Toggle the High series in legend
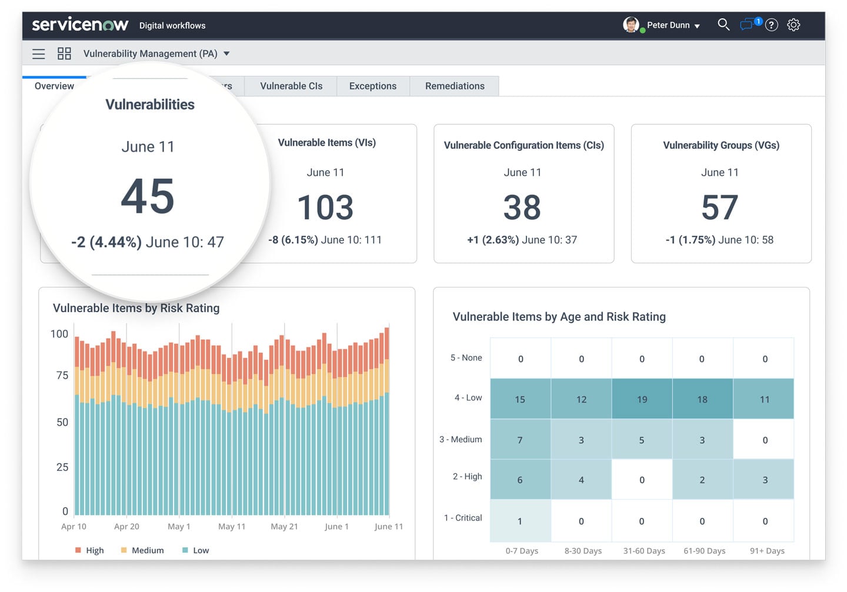 (89, 550)
